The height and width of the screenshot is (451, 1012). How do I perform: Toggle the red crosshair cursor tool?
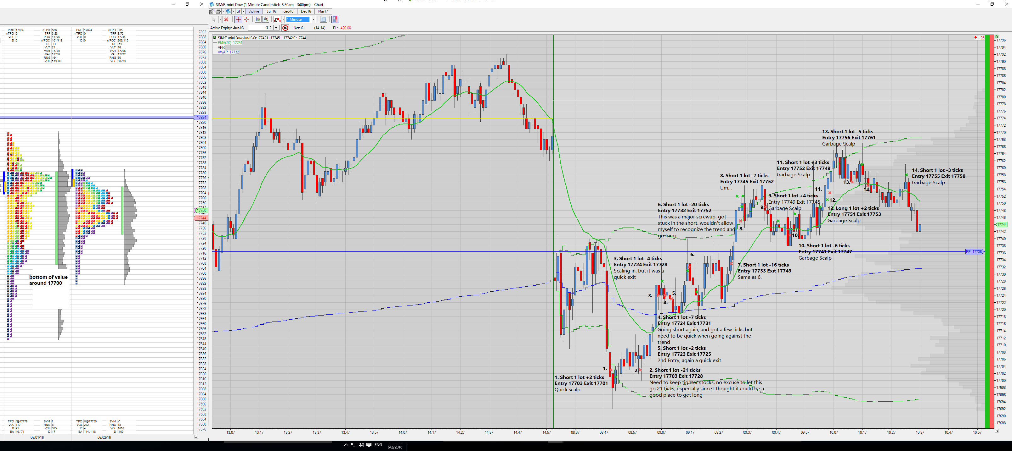(238, 19)
